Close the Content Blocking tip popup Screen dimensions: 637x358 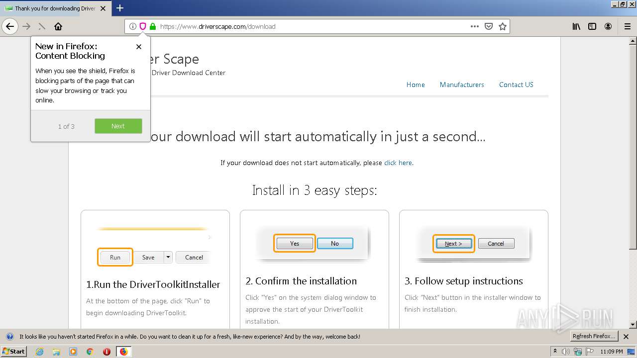pyautogui.click(x=139, y=47)
